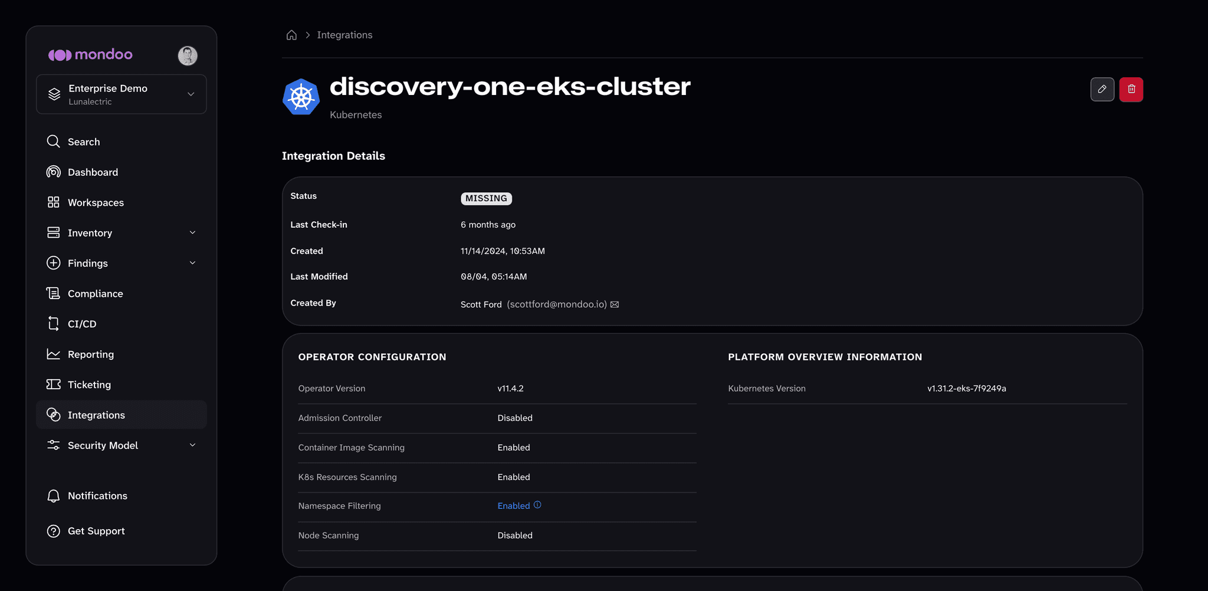Click the Integration Details heading
1208x591 pixels.
(333, 156)
